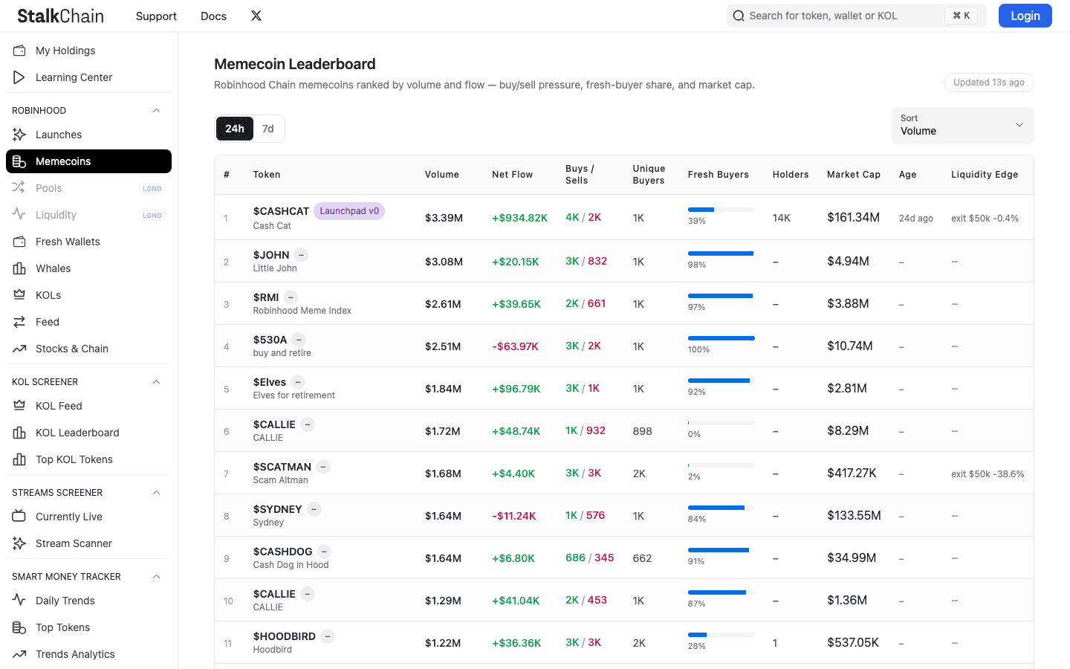
Task: Click the Launchpad v0 badge
Action: pyautogui.click(x=349, y=211)
